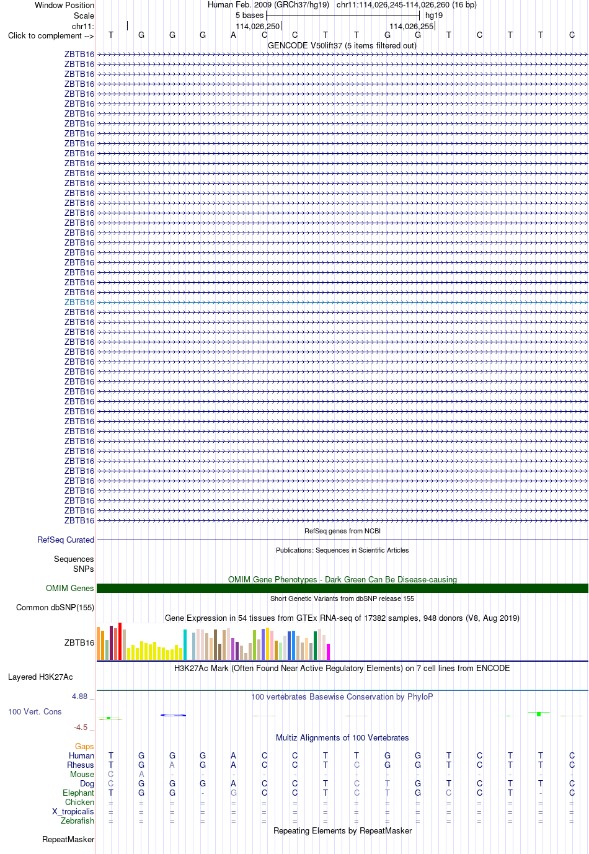Click the dark green OMIM gene bar

(342, 588)
